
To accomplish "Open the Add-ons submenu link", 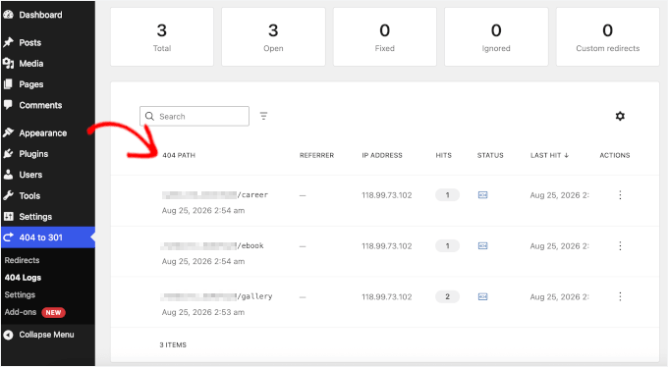I will click(x=20, y=312).
